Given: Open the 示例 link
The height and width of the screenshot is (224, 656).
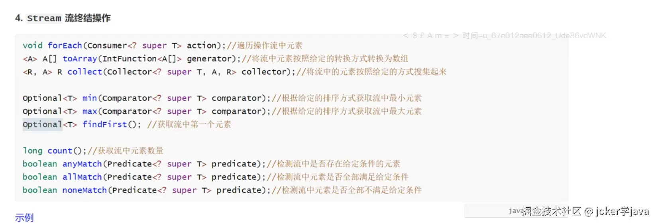Looking at the screenshot, I should click(x=24, y=218).
